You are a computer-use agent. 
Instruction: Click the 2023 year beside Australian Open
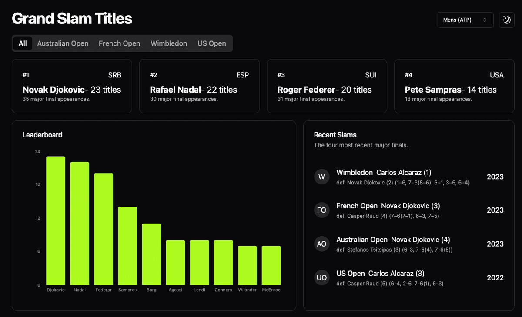pos(495,244)
